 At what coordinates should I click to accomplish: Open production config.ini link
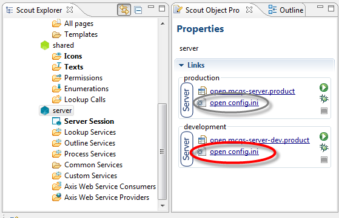[234, 103]
